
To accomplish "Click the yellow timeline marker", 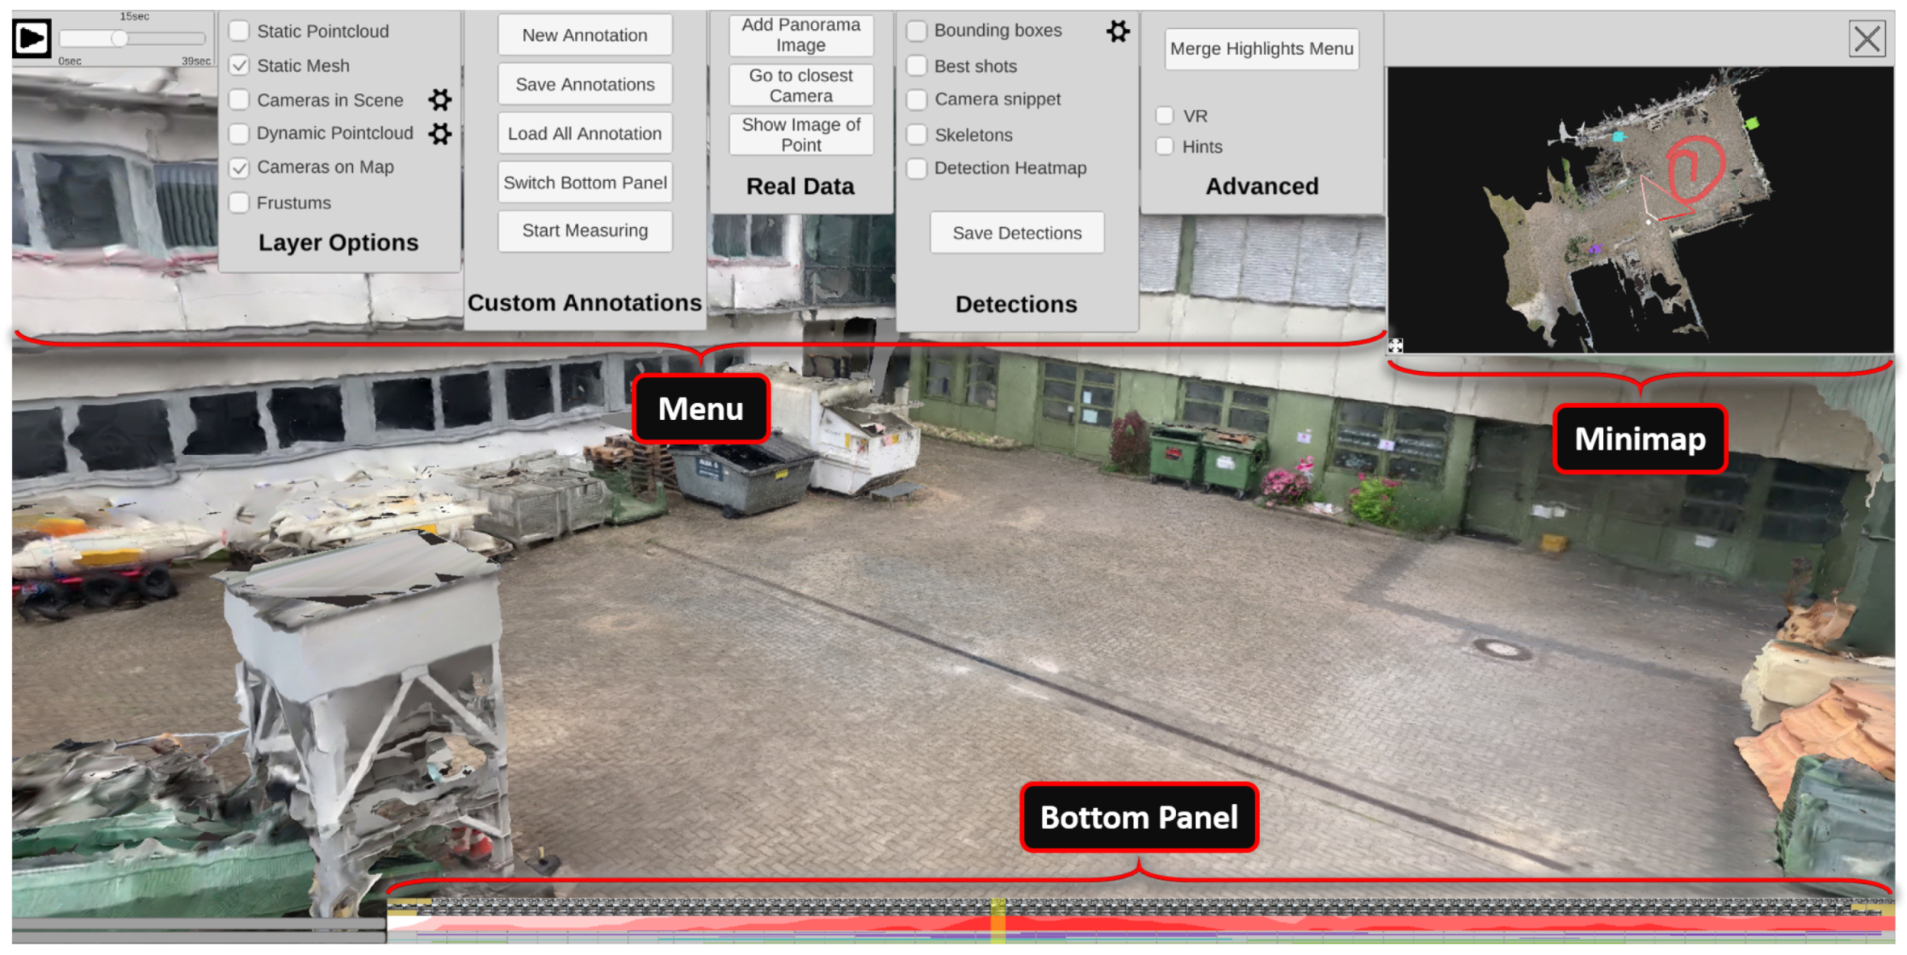I will pyautogui.click(x=998, y=919).
